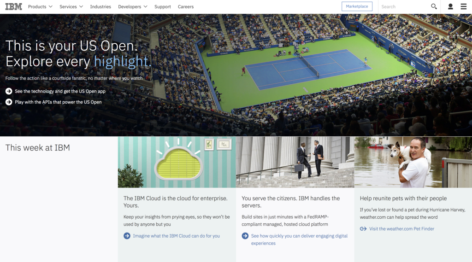This screenshot has height=262, width=472.
Task: Click 'If you've lost or found a pet' text
Action: click(413, 213)
